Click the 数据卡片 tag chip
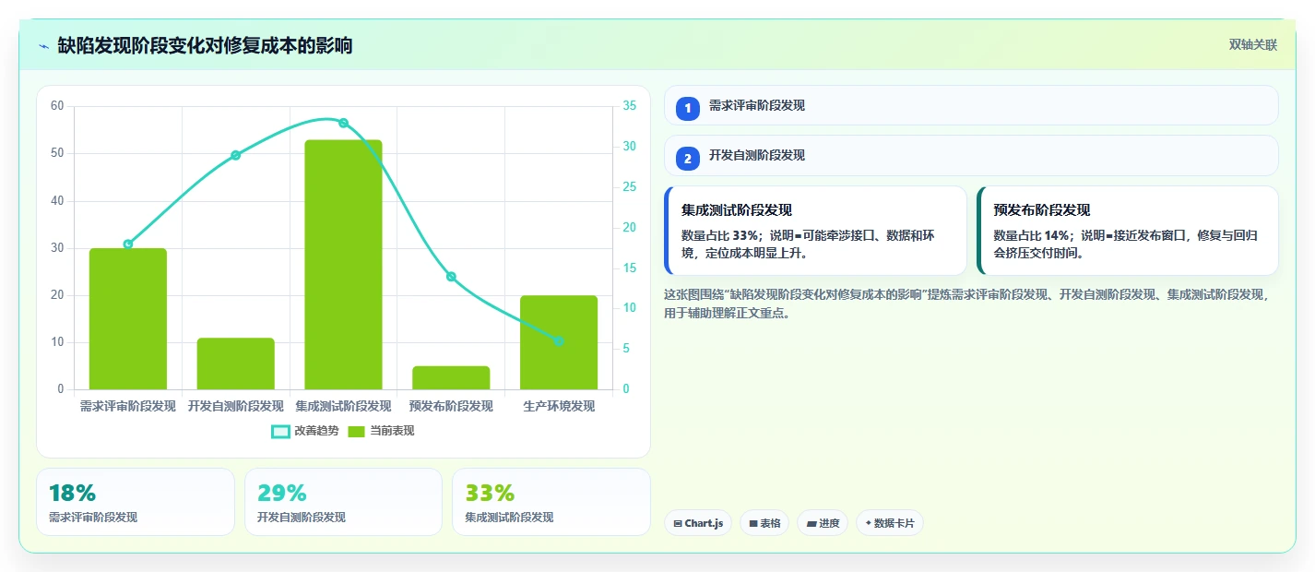This screenshot has width=1315, height=572. (890, 523)
